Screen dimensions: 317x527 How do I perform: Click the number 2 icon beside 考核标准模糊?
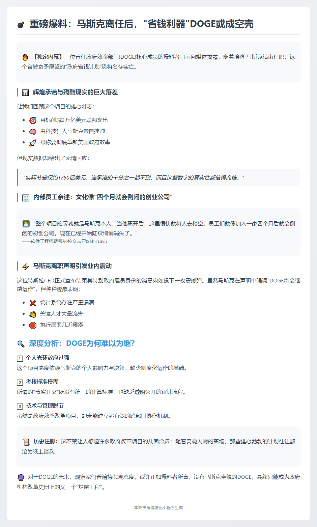pyautogui.click(x=20, y=382)
